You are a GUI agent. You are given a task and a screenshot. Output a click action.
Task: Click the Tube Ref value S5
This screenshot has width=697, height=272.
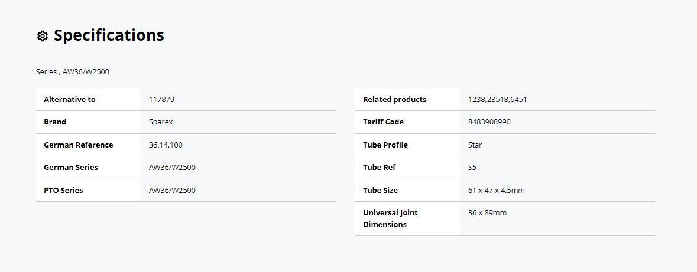(472, 168)
